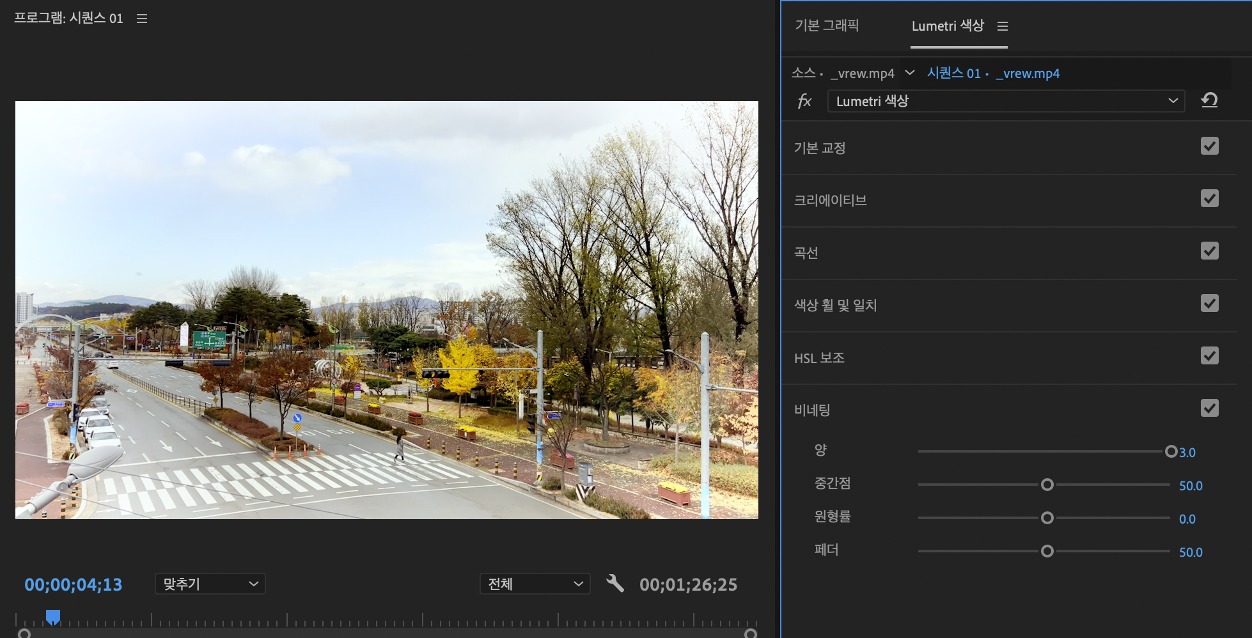This screenshot has height=638, width=1252.
Task: Click the 페더 slider handle
Action: point(1047,551)
